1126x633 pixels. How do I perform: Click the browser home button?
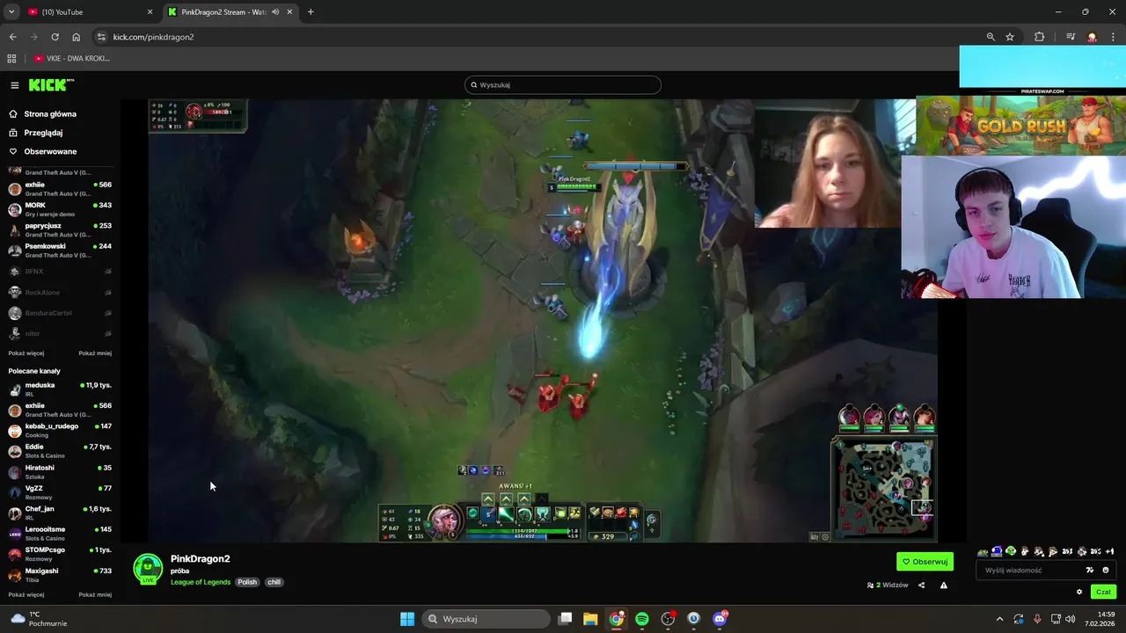coord(77,37)
